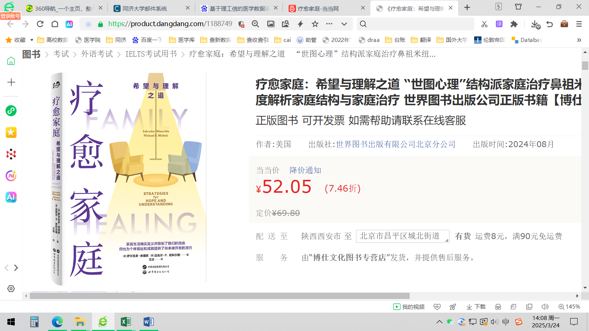Open the 高校数据 bookmark folder
Image resolution: width=589 pixels, height=331 pixels.
(x=53, y=40)
